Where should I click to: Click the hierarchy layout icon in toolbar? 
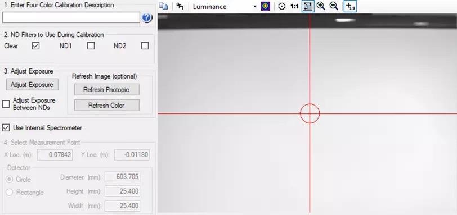pos(180,6)
